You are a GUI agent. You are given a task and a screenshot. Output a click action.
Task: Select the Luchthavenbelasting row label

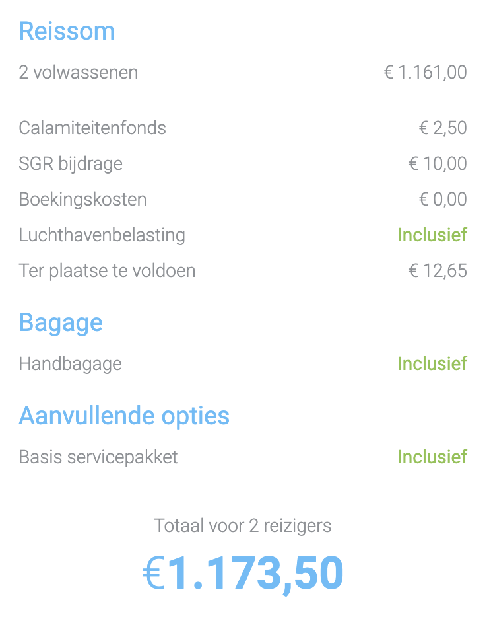(102, 235)
